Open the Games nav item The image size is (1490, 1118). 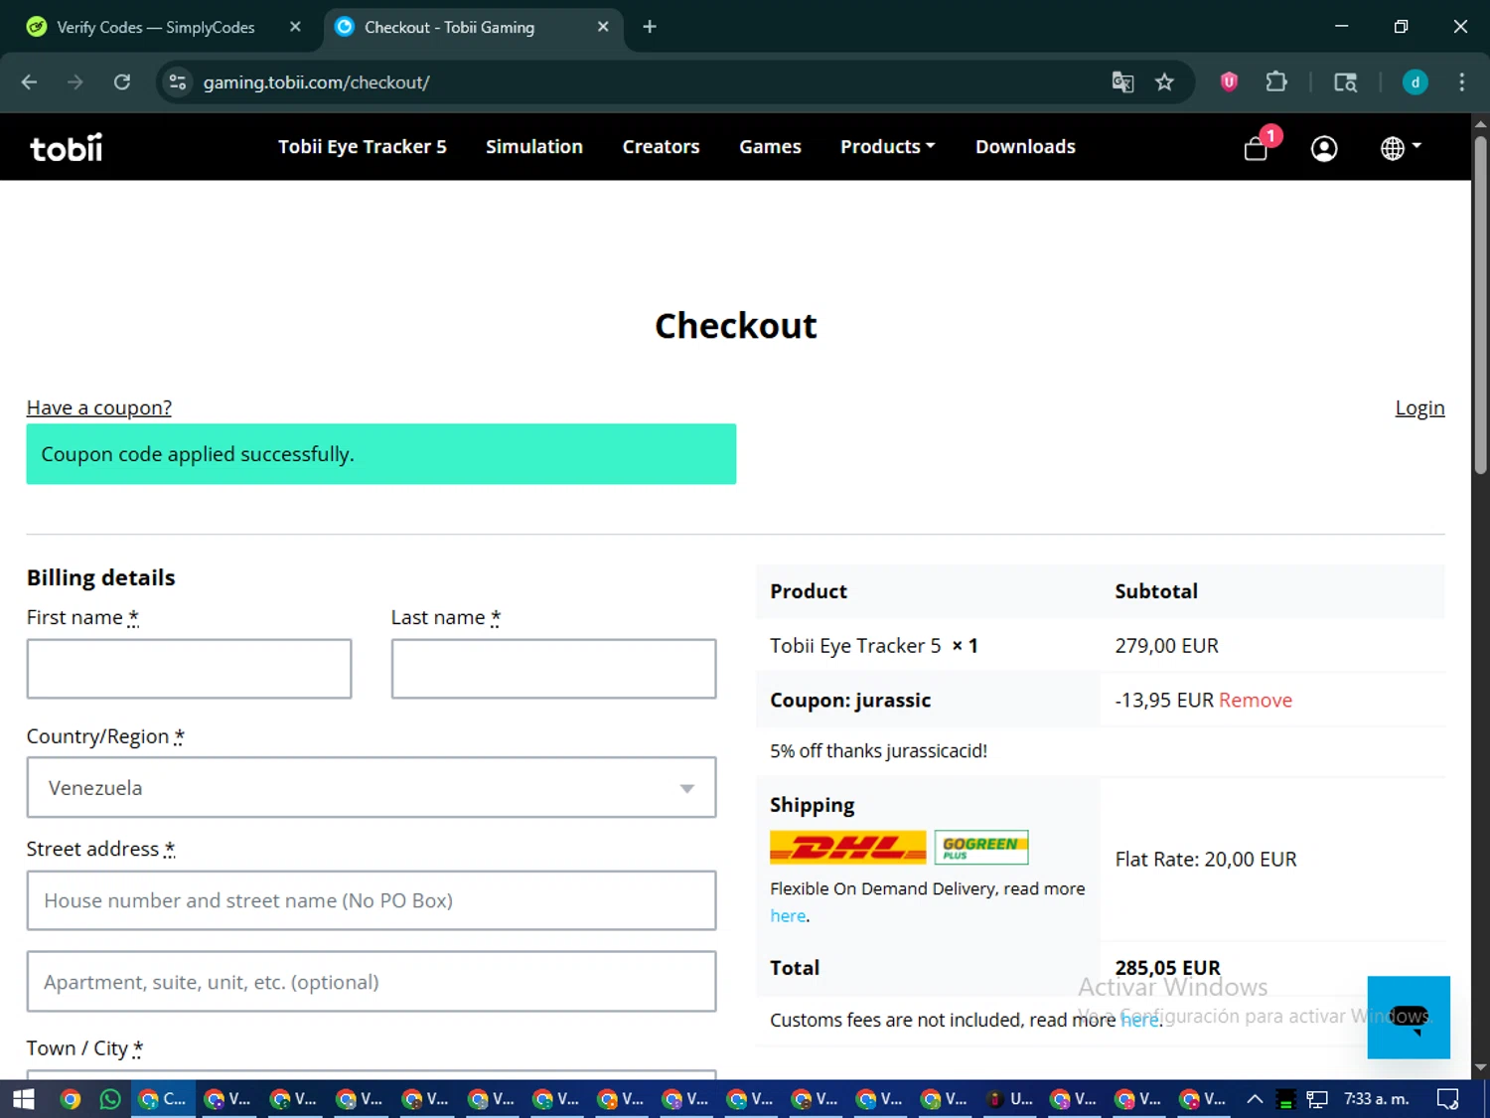point(770,147)
